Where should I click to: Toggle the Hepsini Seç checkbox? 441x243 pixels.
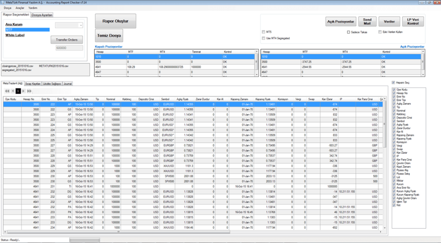tap(393, 83)
